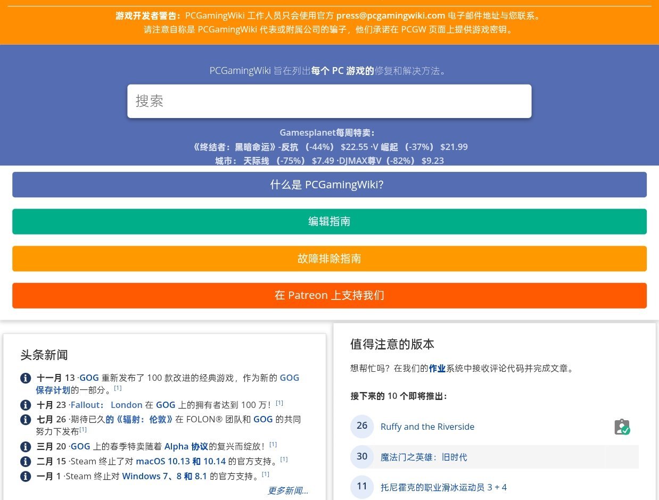The image size is (659, 500).
Task: Open GOG link in 七月 26 news
Action: tap(263, 419)
